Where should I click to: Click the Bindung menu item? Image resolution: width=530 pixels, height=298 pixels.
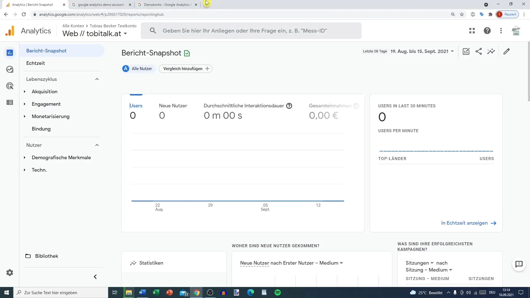[x=41, y=128]
